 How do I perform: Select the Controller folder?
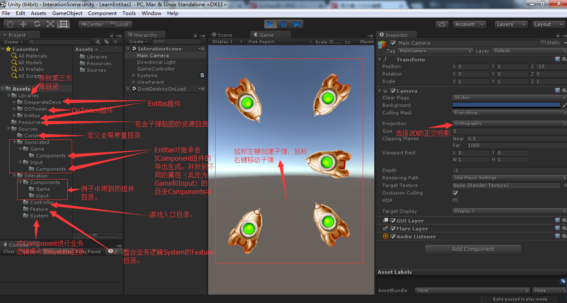(x=38, y=202)
